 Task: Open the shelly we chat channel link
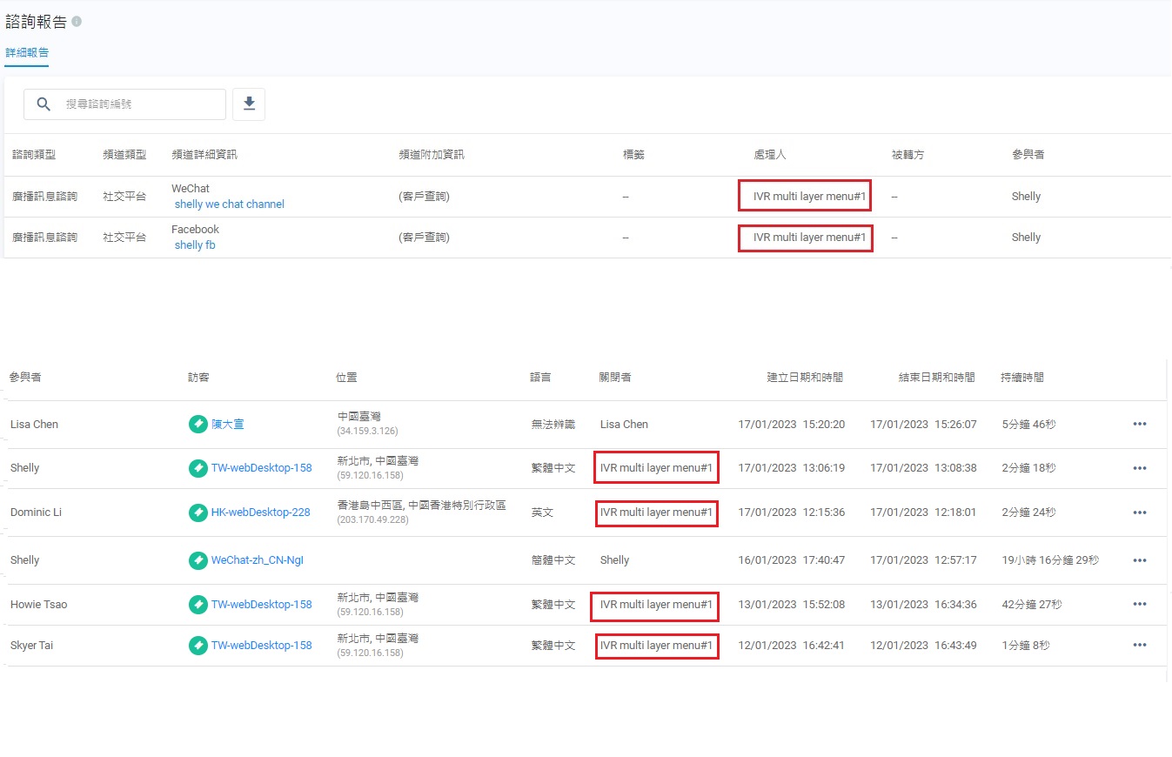(230, 204)
